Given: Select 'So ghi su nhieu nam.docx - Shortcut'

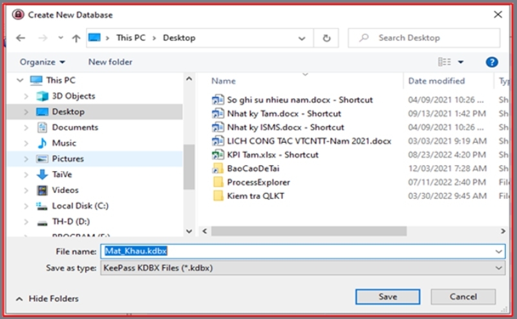Looking at the screenshot, I should pyautogui.click(x=300, y=100).
